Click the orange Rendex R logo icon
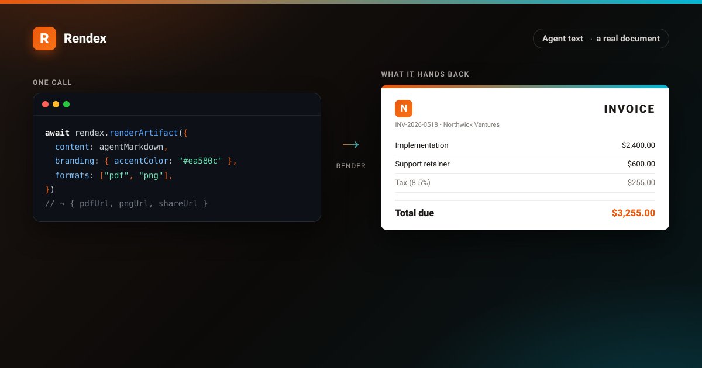 click(x=44, y=39)
